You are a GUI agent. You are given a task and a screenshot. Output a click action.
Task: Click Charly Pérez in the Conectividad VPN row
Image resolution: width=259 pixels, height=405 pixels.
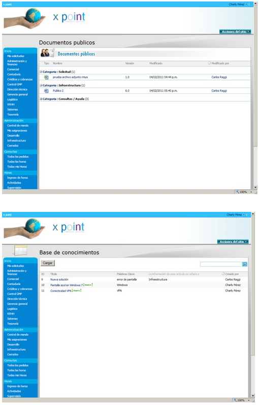[233, 290]
